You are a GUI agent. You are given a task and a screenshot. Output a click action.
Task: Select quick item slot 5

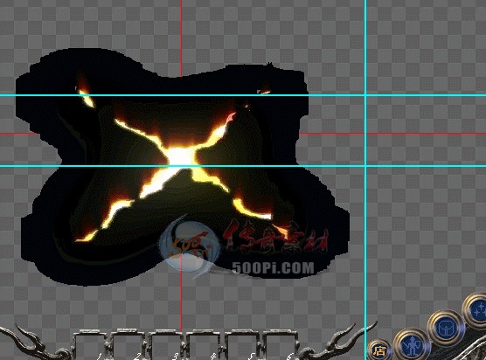(x=241, y=345)
